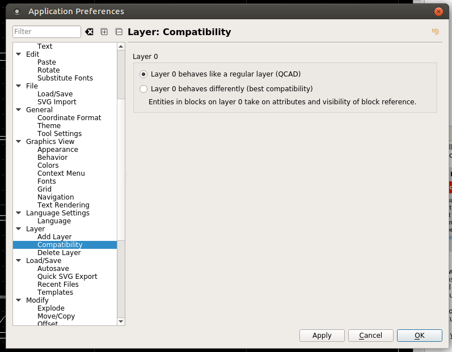The width and height of the screenshot is (452, 352).
Task: Open the Text Rendering settings
Action: (63, 205)
